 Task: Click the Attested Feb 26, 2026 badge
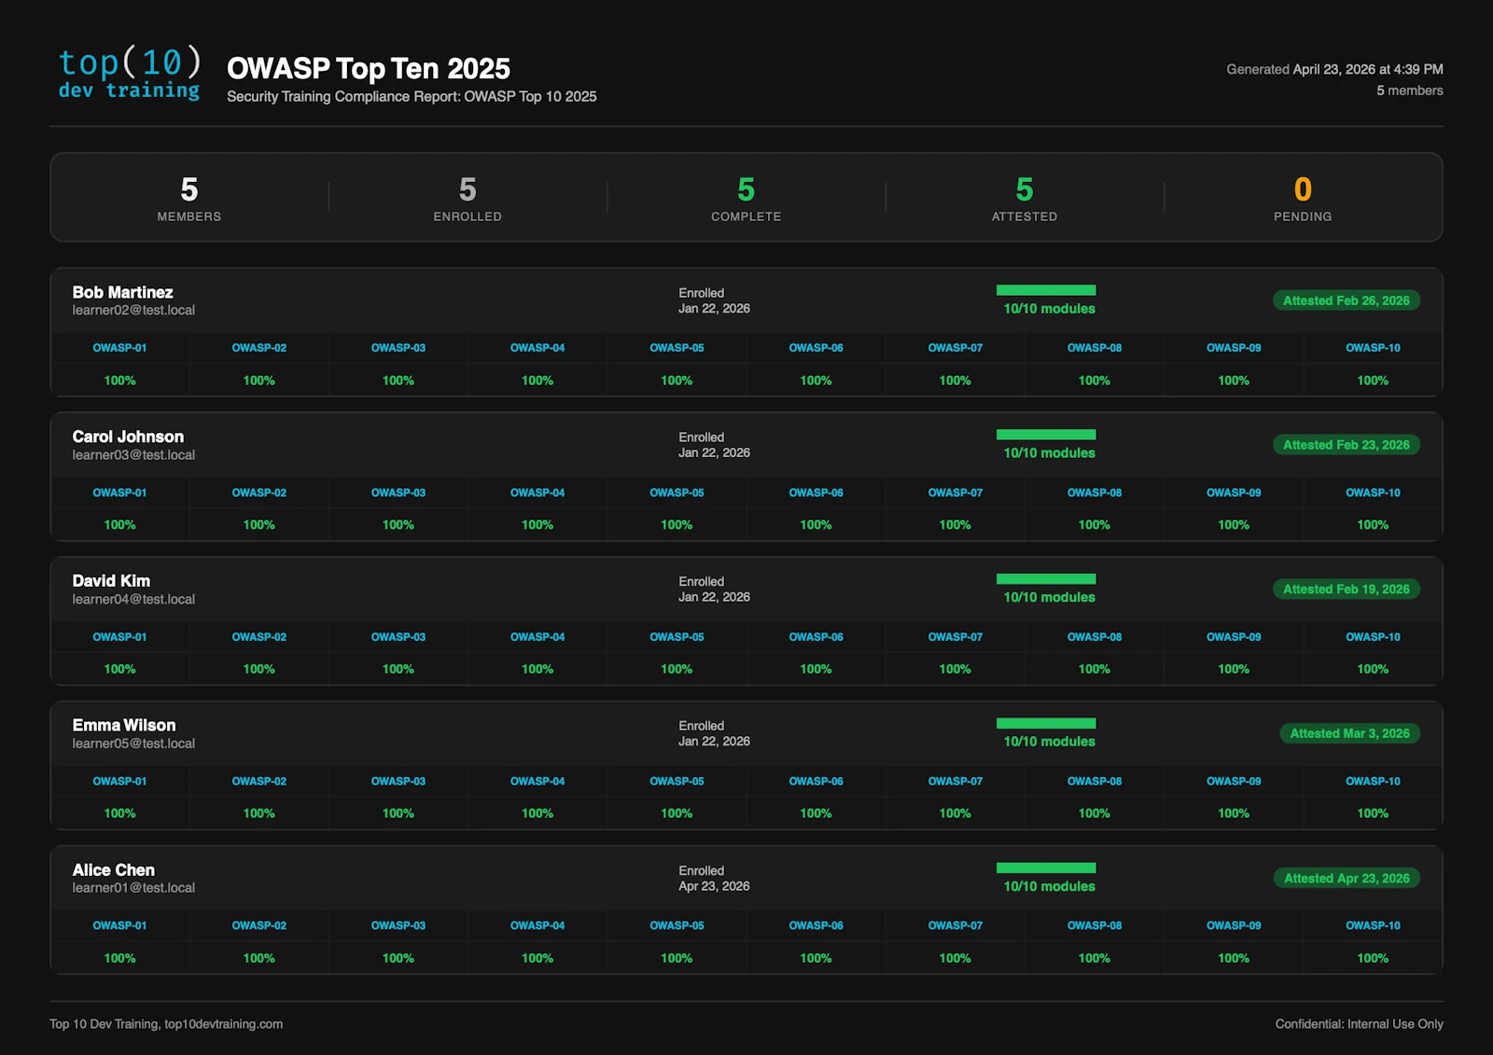pyautogui.click(x=1346, y=300)
